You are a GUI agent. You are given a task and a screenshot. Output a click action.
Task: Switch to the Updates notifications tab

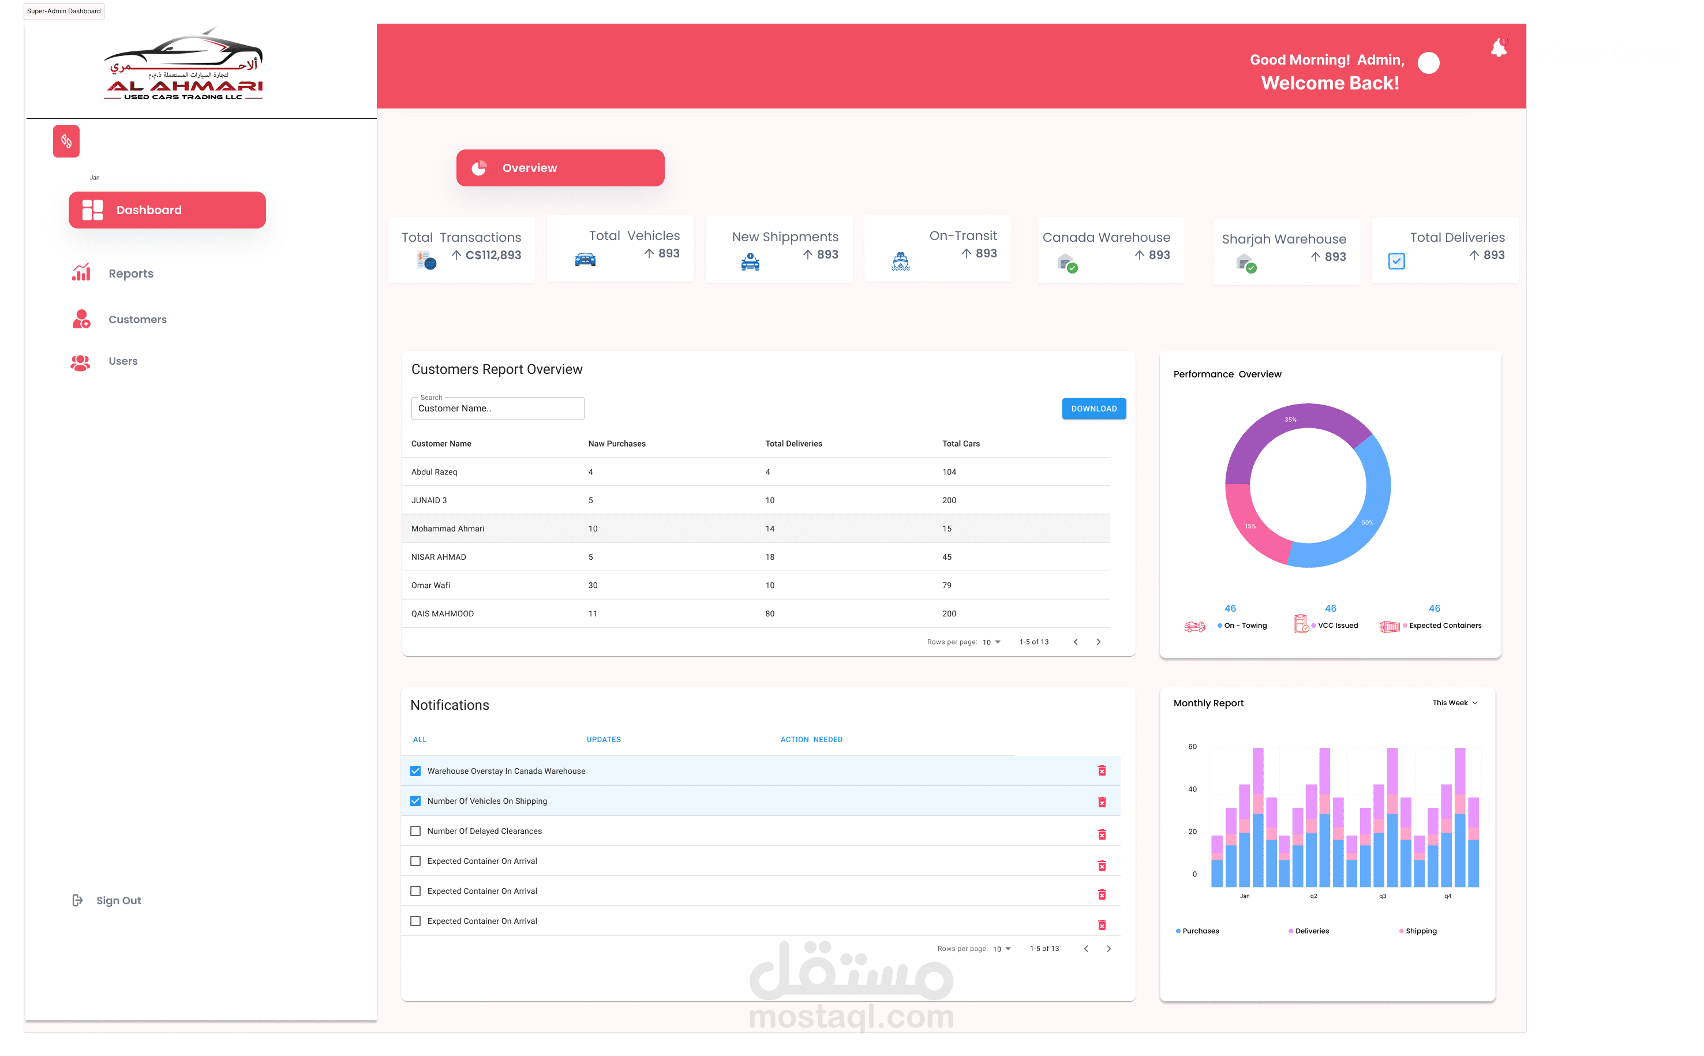click(x=604, y=740)
